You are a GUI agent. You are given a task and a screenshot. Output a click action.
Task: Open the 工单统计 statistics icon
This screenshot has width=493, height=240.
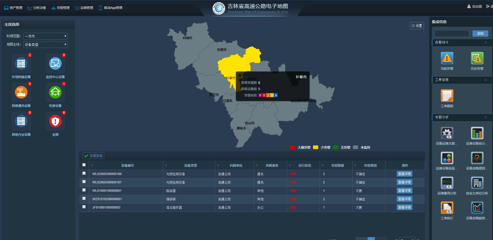pyautogui.click(x=447, y=207)
